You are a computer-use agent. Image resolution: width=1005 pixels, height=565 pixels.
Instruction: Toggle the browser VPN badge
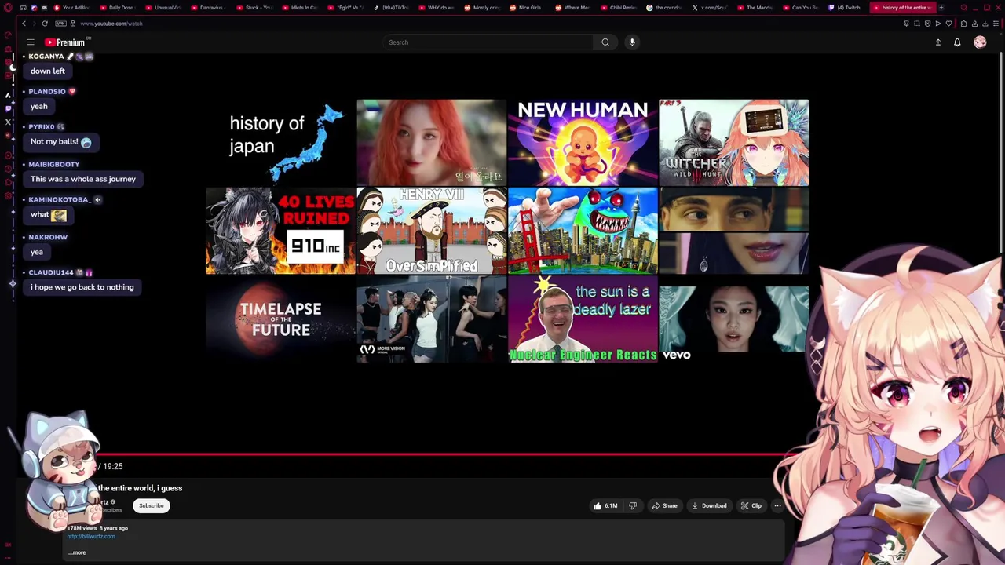pyautogui.click(x=60, y=24)
